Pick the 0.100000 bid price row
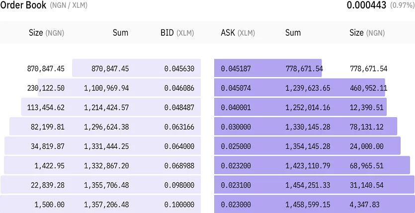 click(x=179, y=204)
